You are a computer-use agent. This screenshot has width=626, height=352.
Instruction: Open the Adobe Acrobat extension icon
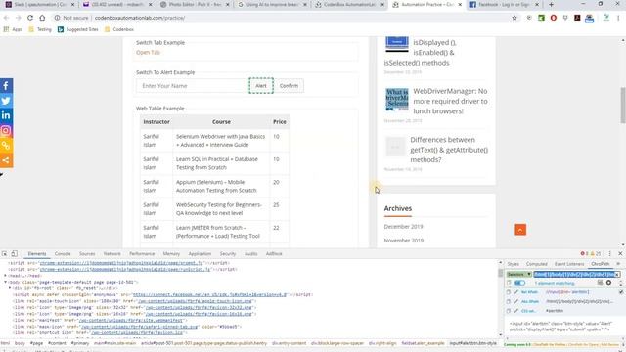(577, 18)
